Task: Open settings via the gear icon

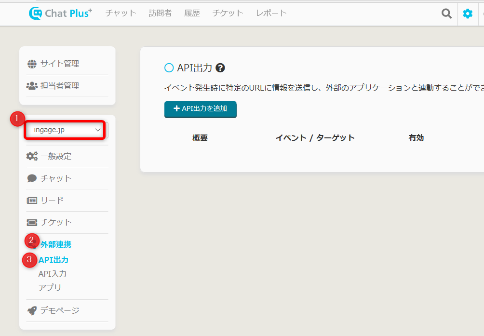Action: (x=468, y=13)
